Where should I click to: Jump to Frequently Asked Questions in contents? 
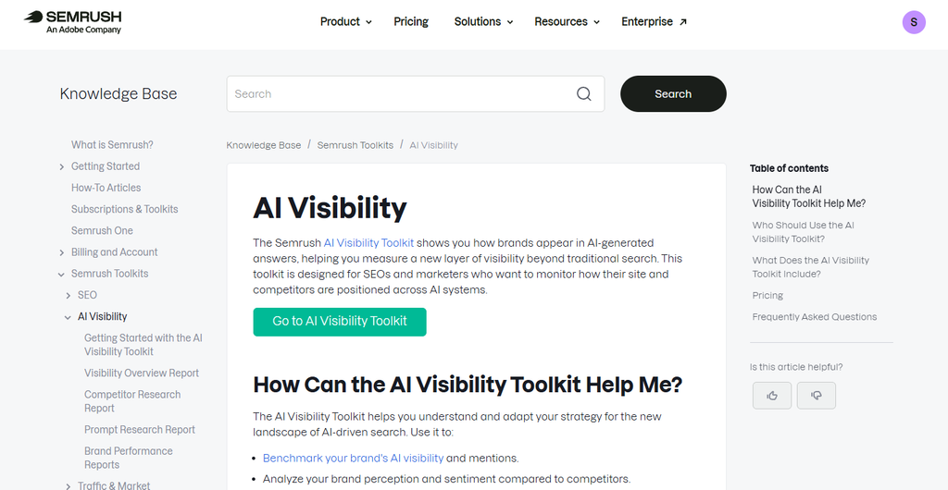click(x=815, y=317)
